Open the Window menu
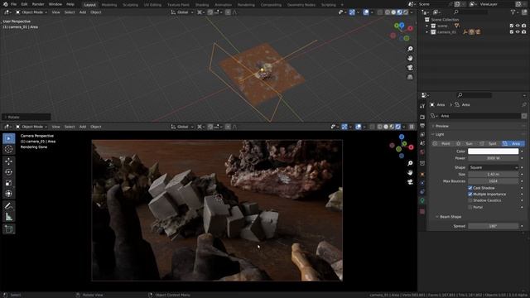530x298 pixels. pos(55,4)
